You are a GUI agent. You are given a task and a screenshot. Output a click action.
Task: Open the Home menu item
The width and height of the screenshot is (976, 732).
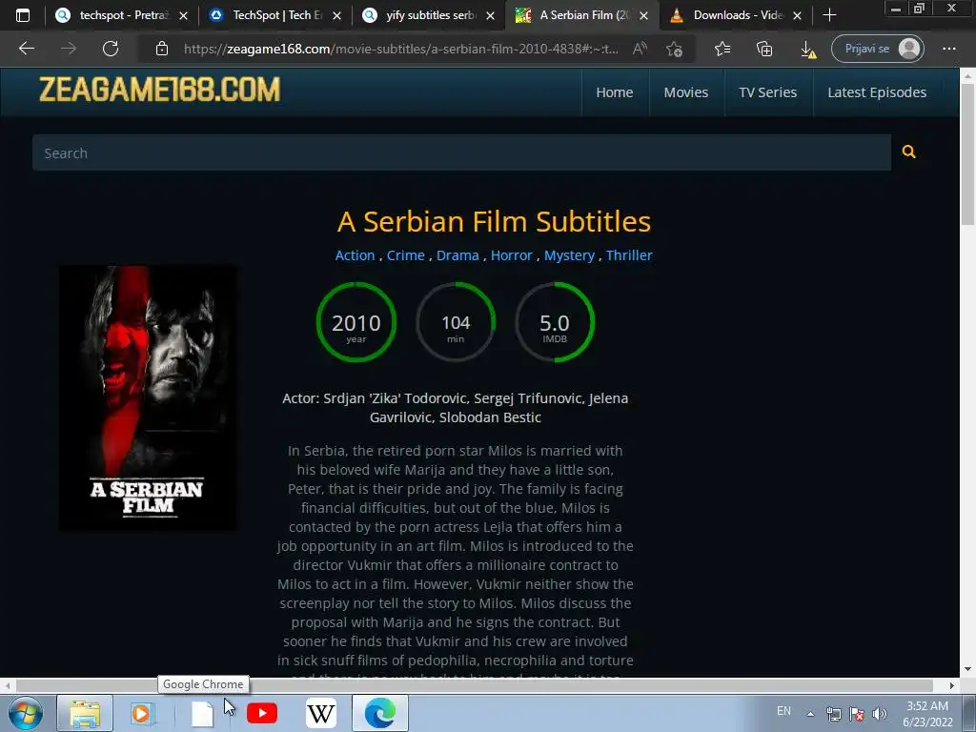pyautogui.click(x=615, y=92)
